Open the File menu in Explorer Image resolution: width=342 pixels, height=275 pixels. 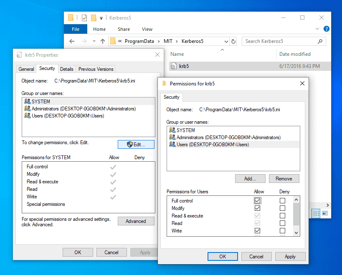coord(76,29)
